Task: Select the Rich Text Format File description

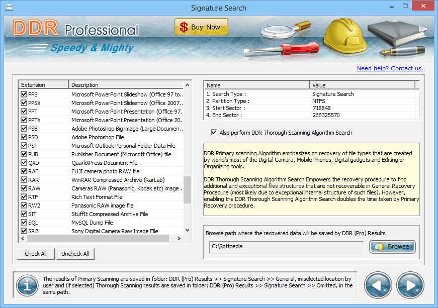Action: [x=97, y=196]
